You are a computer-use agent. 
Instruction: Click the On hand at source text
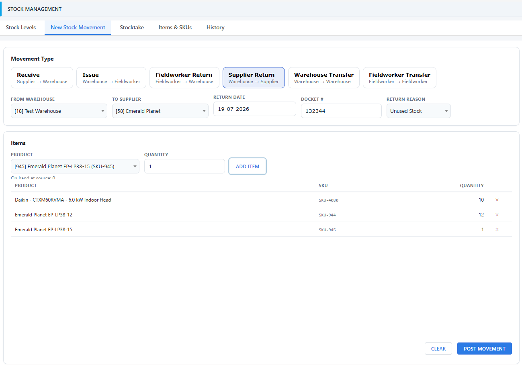[33, 178]
